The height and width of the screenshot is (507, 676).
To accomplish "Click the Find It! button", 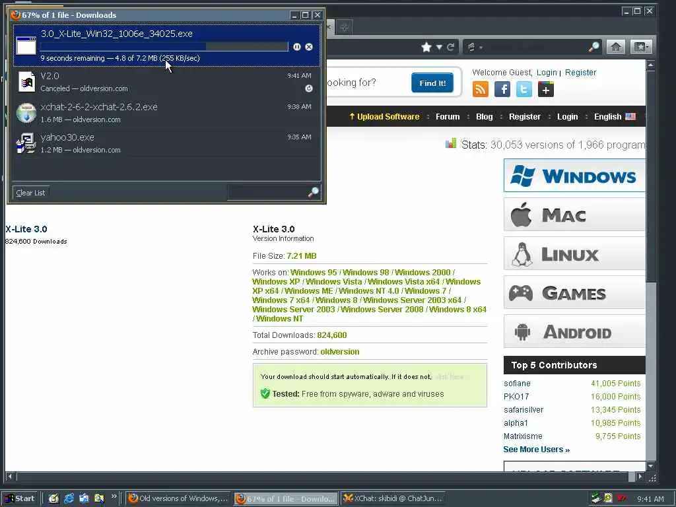I will point(432,83).
